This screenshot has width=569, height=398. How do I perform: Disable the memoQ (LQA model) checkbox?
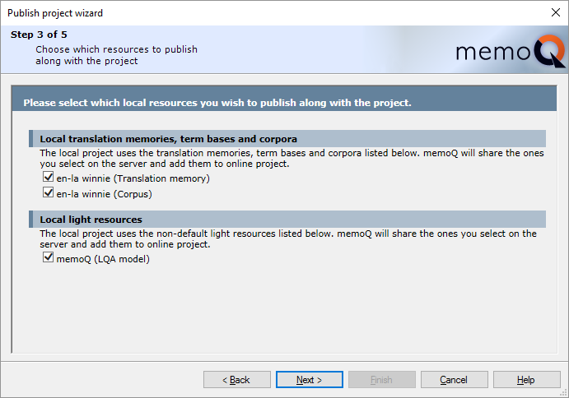click(x=49, y=259)
